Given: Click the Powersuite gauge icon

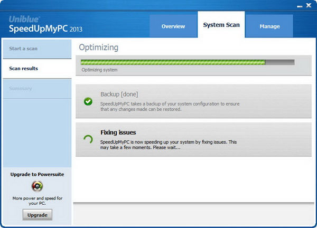Looking at the screenshot, I should coord(37,186).
